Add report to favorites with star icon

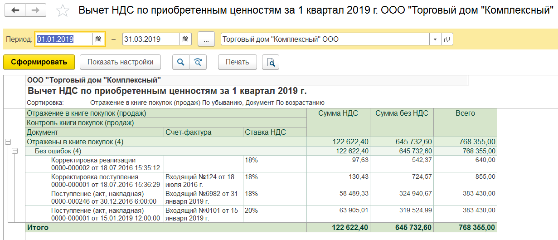pos(63,11)
